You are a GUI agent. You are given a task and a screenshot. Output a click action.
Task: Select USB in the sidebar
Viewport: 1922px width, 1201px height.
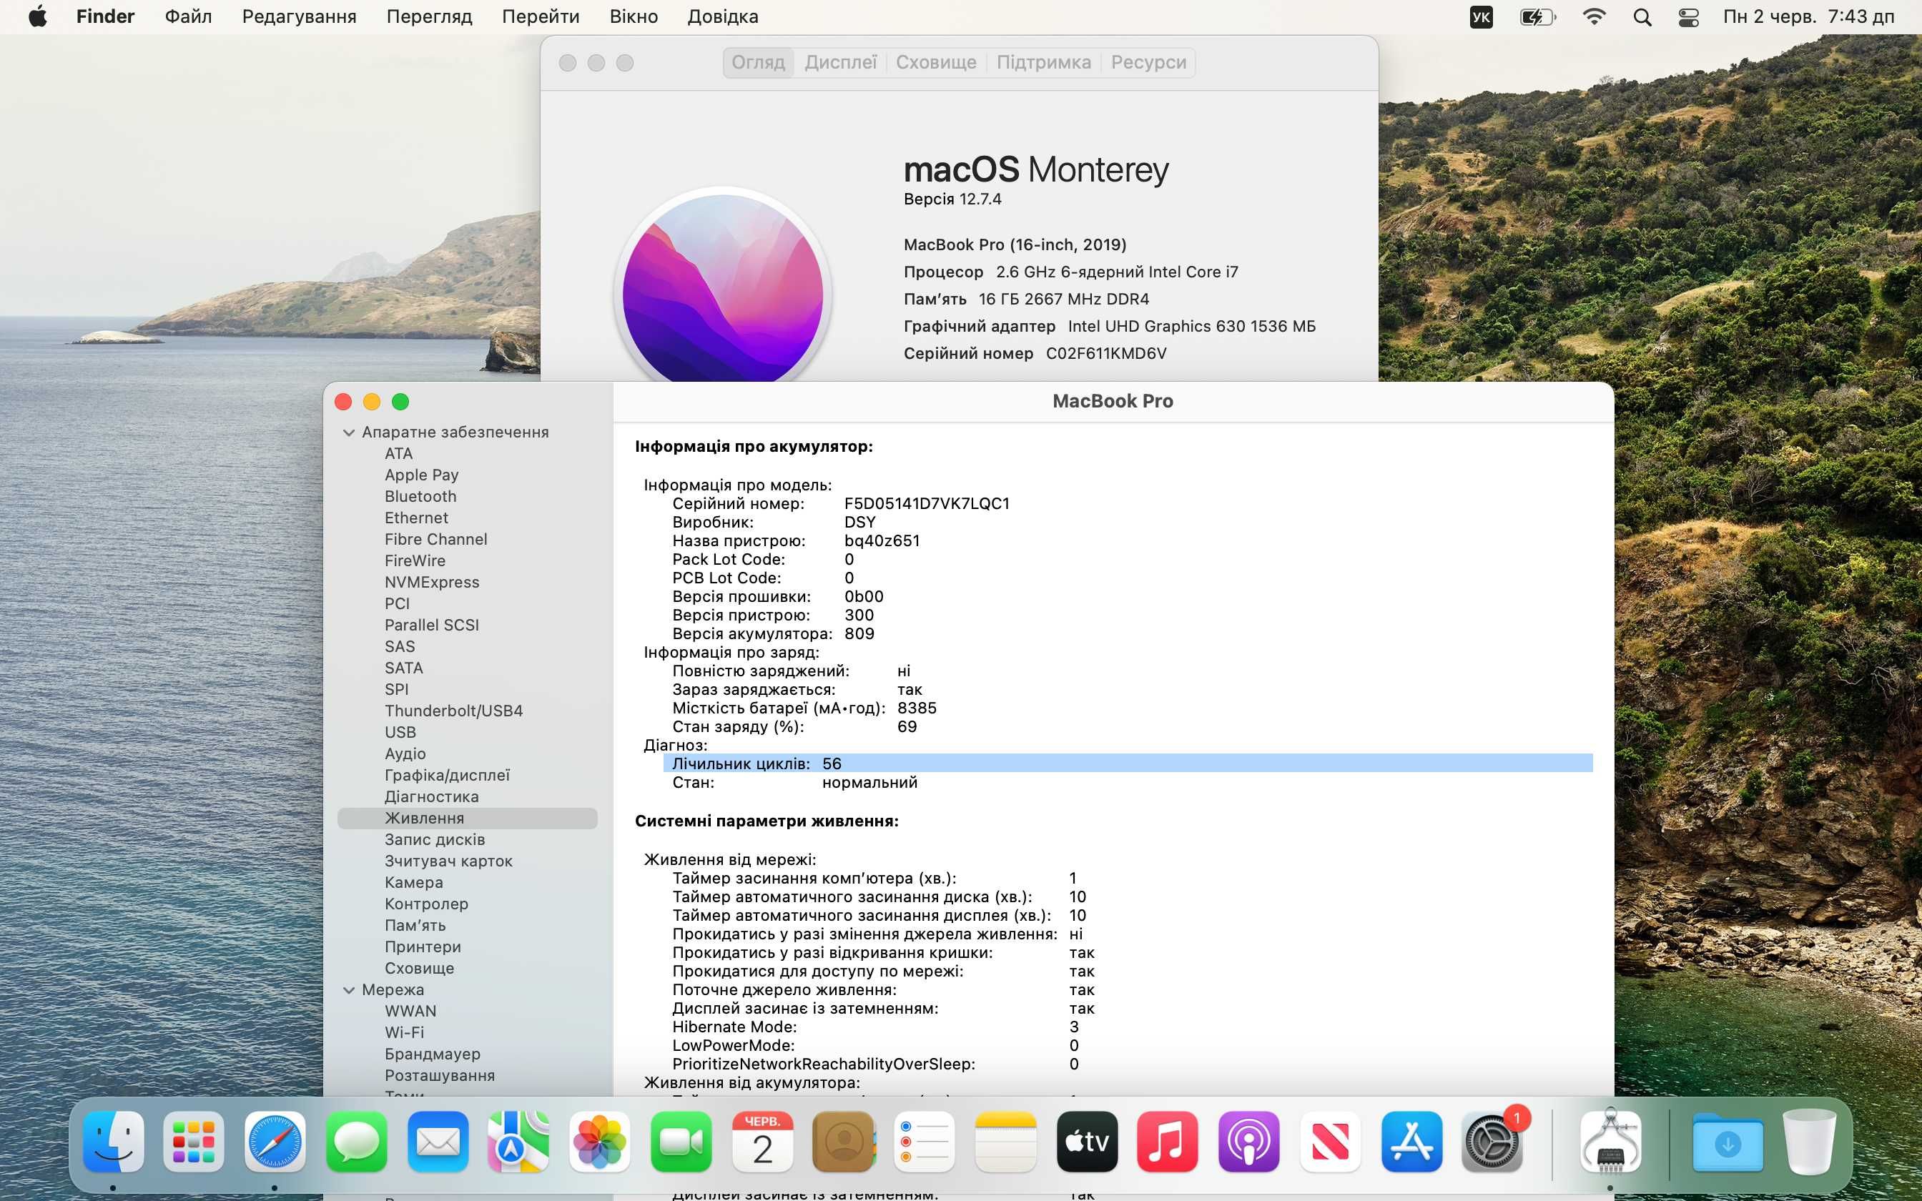tap(400, 732)
